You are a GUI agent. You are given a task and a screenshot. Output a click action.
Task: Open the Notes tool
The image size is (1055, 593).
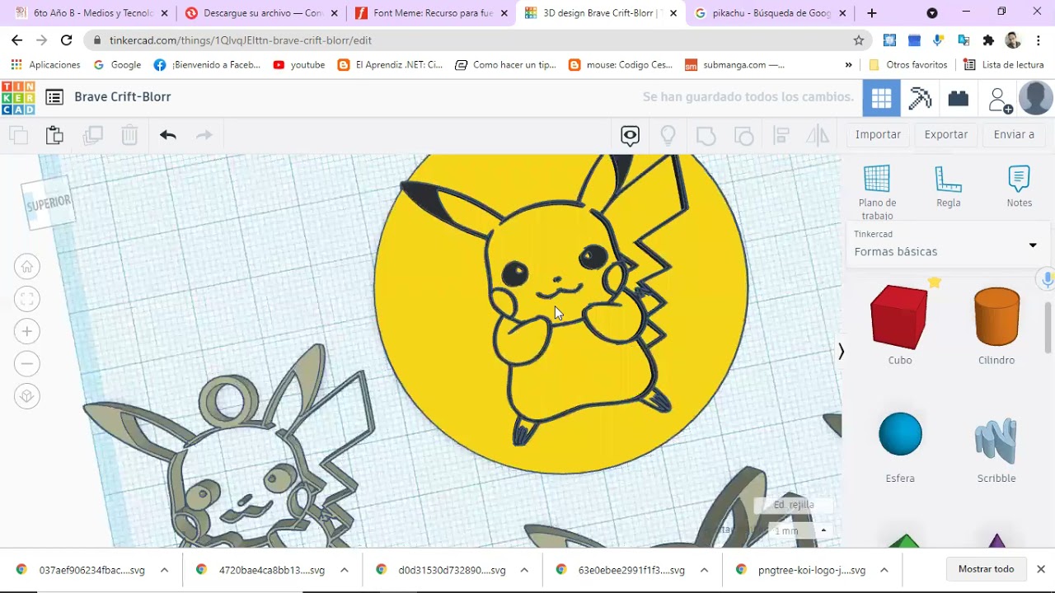click(x=1020, y=186)
